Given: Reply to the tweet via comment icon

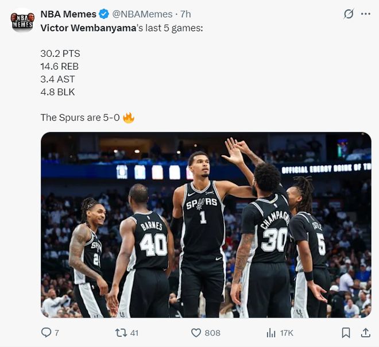Looking at the screenshot, I should [47, 333].
